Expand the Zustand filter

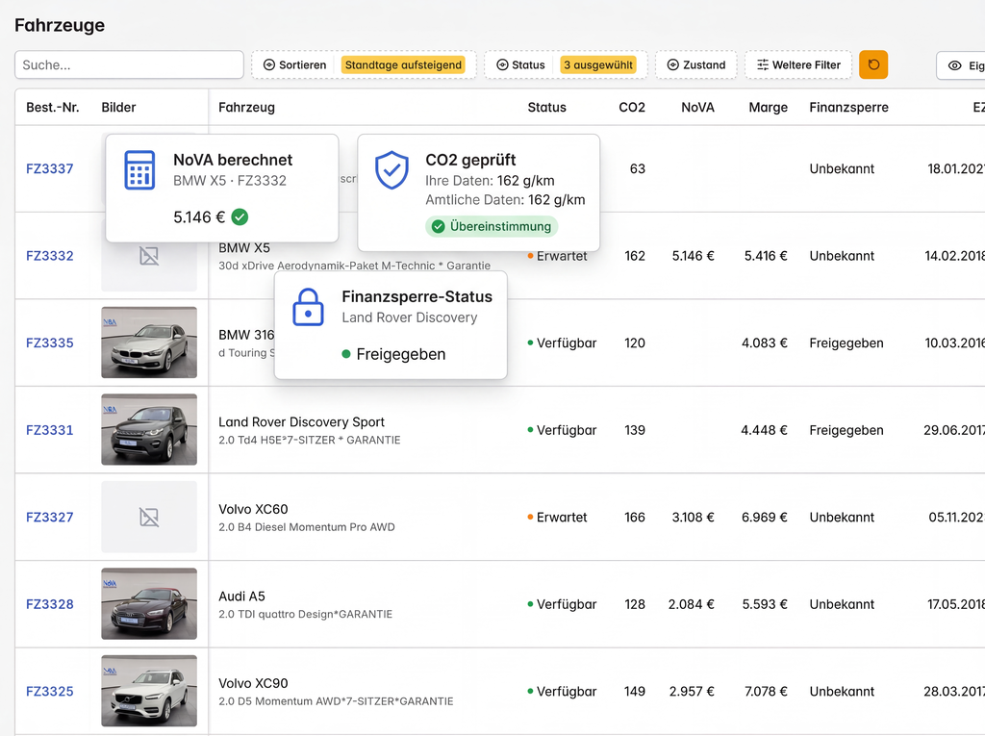click(695, 65)
